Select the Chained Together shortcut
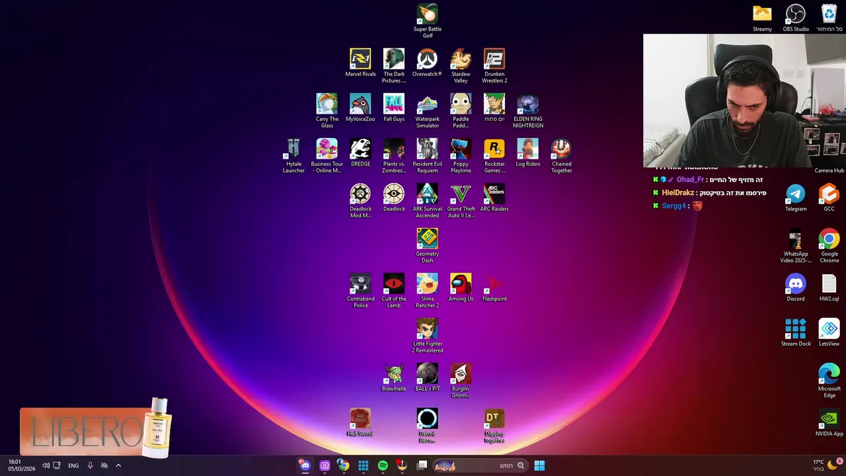846x476 pixels. (561, 155)
